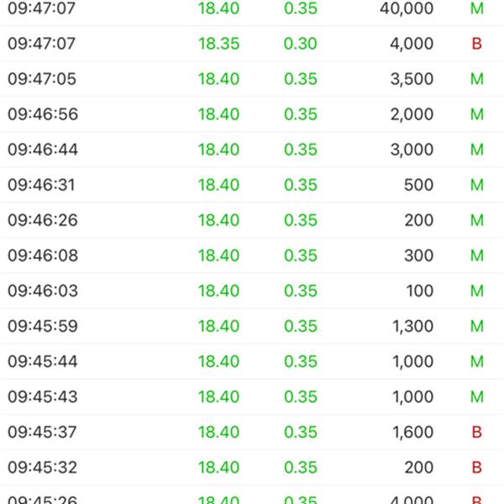Open the trade recorded at 09:45:44
Screen dimensions: 504x504
252,361
